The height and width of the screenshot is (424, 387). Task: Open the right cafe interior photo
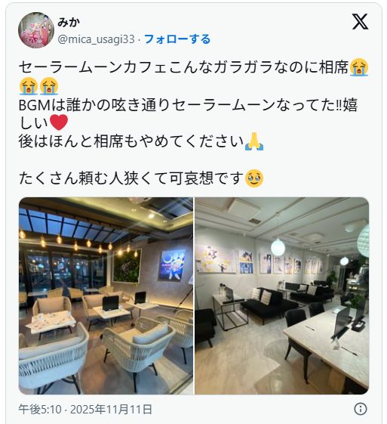(281, 296)
